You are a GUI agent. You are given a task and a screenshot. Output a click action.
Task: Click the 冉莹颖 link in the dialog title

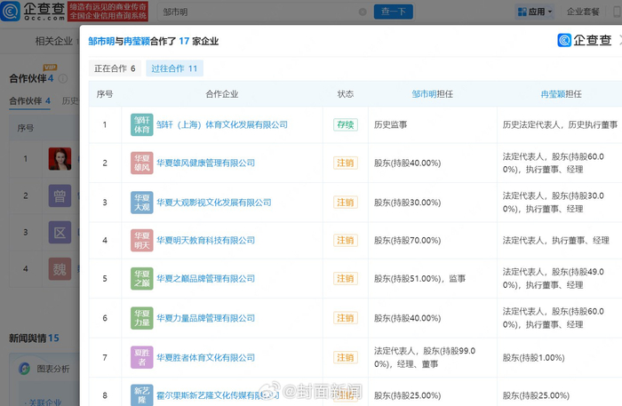(137, 41)
